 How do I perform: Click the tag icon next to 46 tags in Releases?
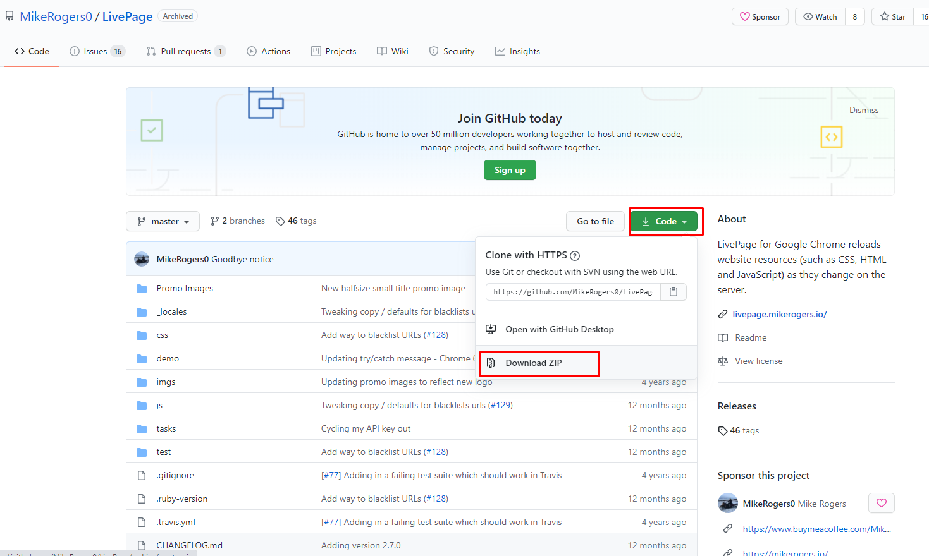[723, 431]
